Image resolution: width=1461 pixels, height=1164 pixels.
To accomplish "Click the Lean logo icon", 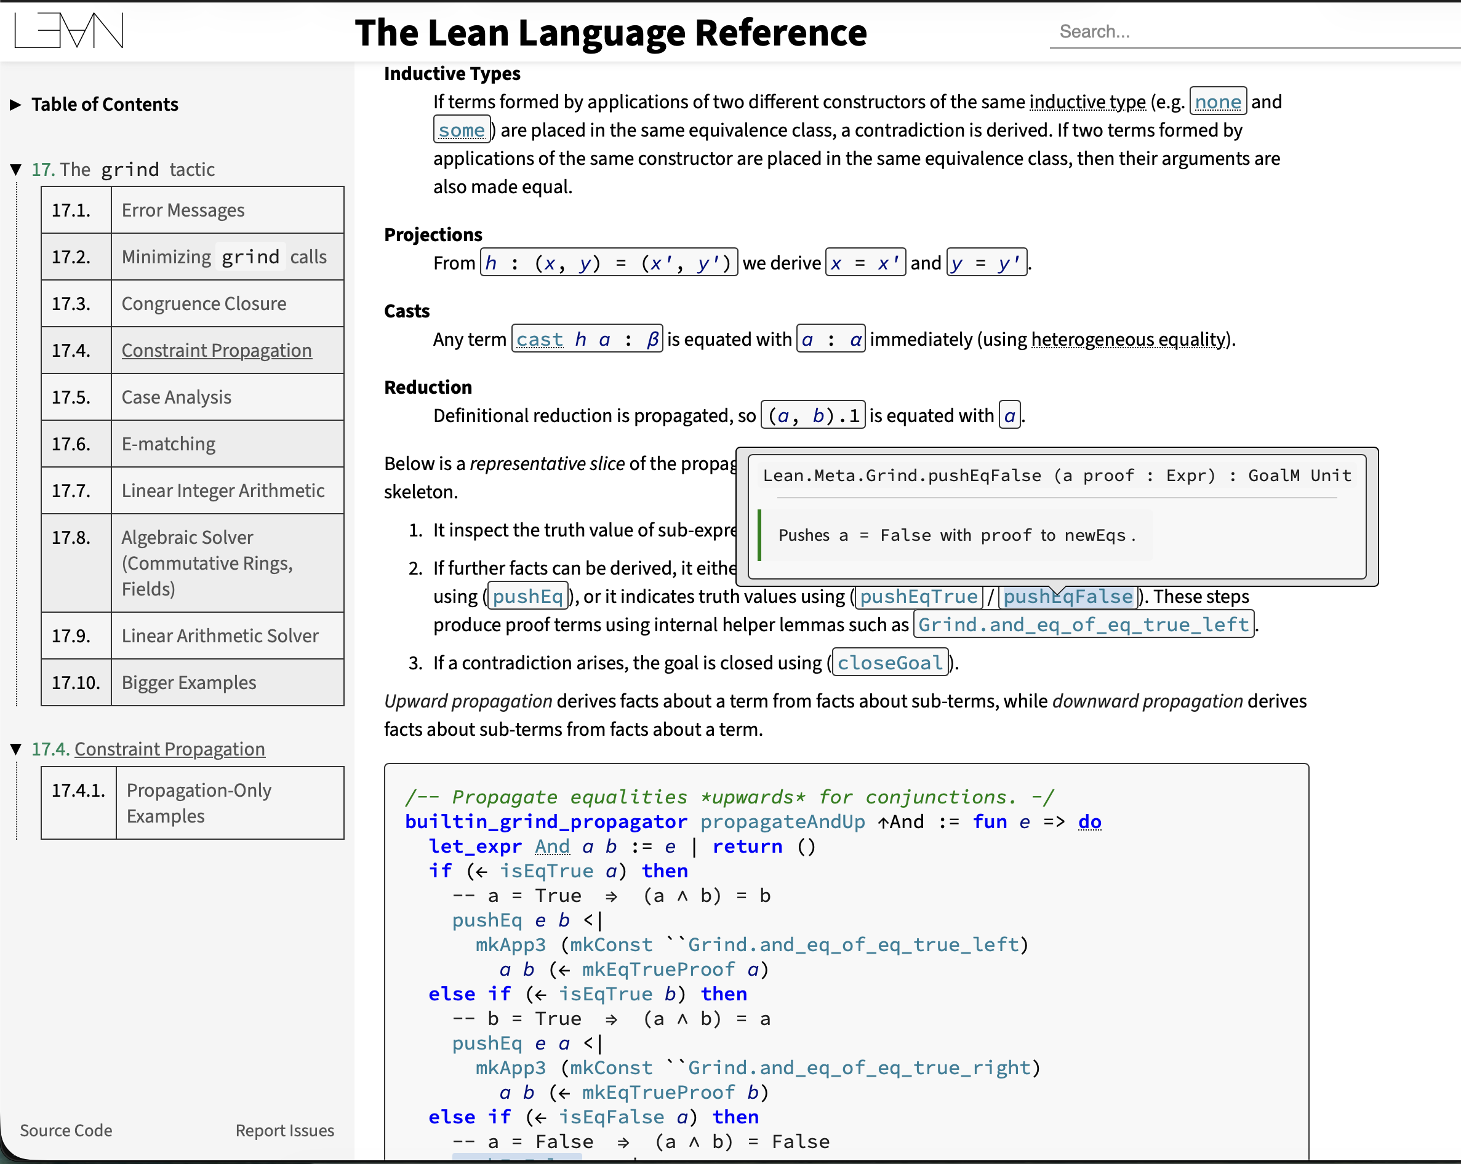I will 68,31.
